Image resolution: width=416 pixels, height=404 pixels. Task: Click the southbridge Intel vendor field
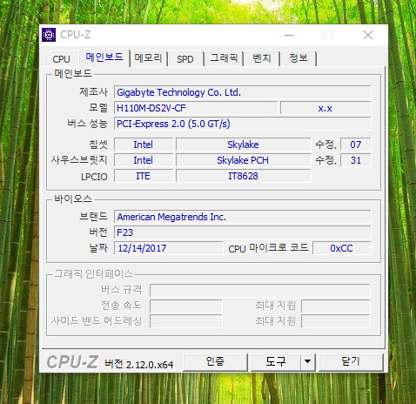coord(144,160)
